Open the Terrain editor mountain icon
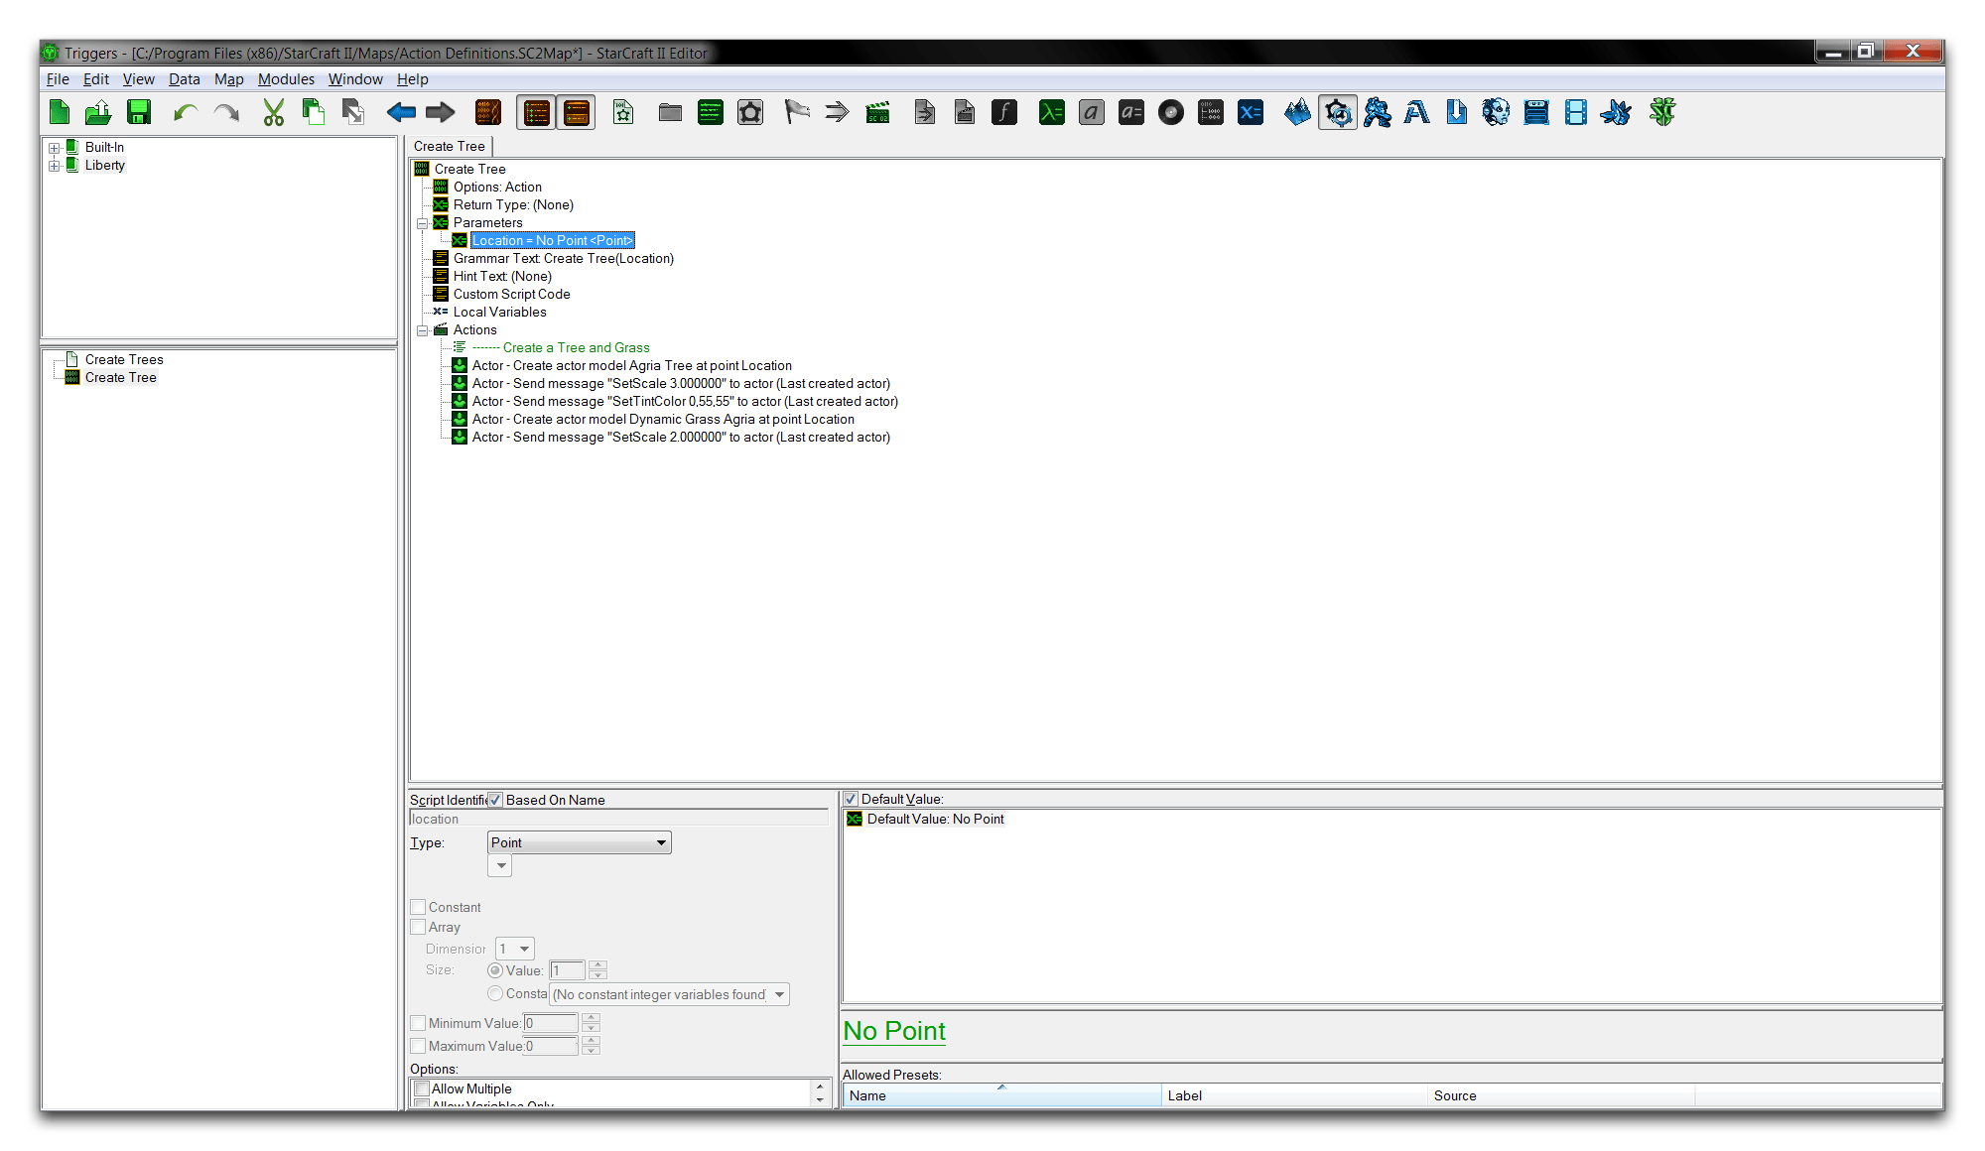The image size is (1985, 1151). (x=1297, y=113)
